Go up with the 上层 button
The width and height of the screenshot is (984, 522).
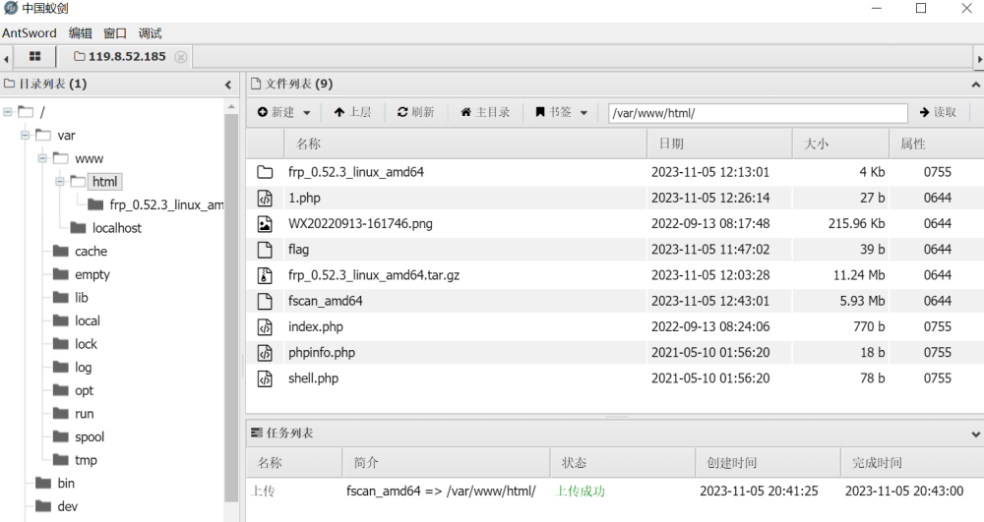pos(352,112)
